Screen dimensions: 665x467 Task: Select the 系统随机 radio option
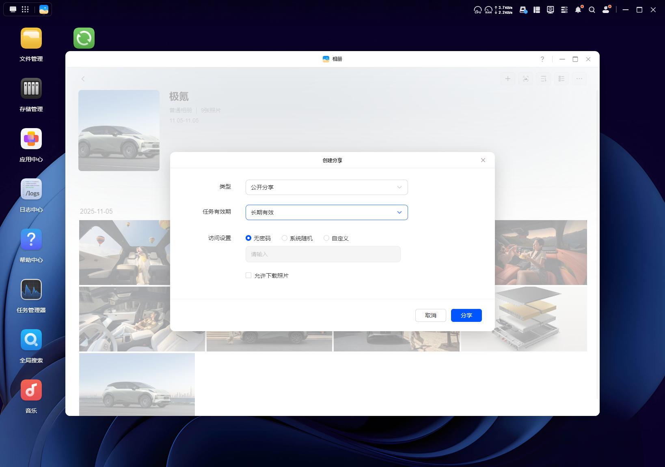(285, 238)
